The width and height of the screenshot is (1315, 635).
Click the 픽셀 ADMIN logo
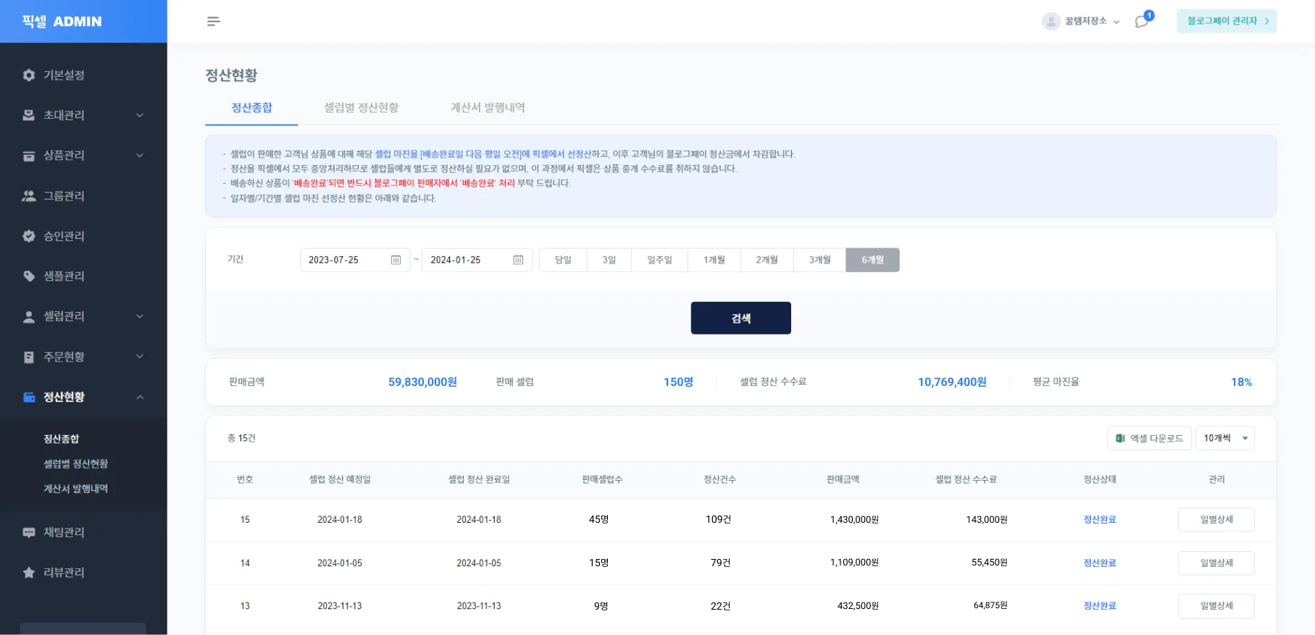coord(62,22)
